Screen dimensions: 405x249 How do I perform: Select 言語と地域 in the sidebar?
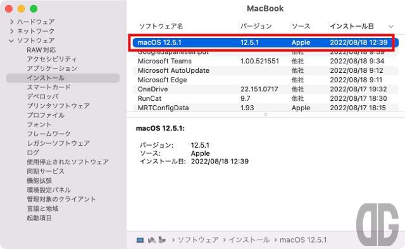[42, 208]
